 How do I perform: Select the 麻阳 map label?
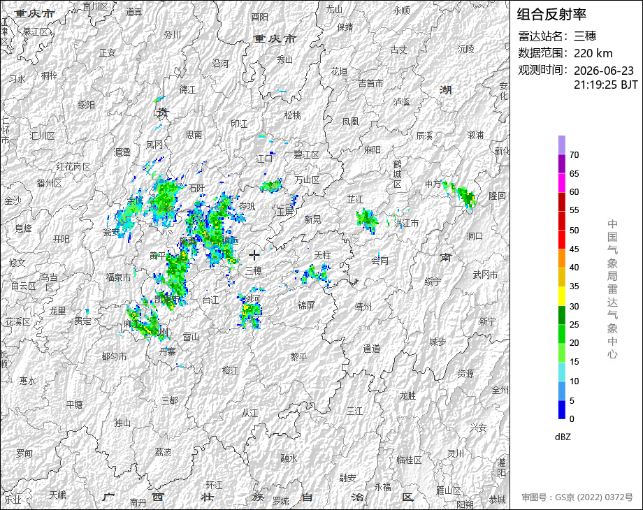click(x=372, y=150)
